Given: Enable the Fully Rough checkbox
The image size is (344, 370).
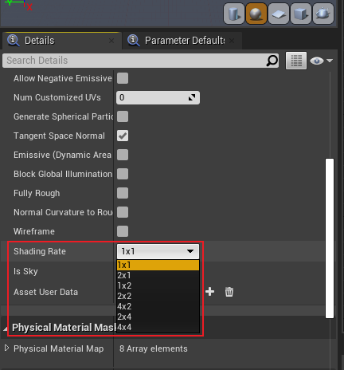Looking at the screenshot, I should click(123, 193).
